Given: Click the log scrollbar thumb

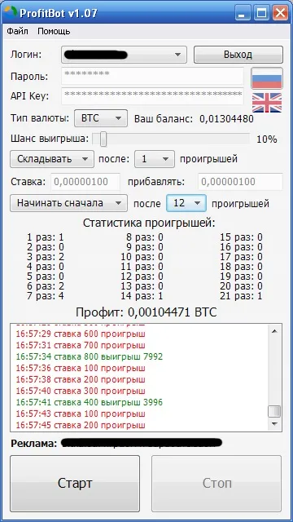Looking at the screenshot, I should pyautogui.click(x=274, y=411).
